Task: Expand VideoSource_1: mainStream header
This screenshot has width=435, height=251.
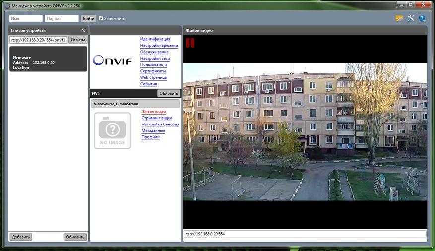Action: click(135, 104)
